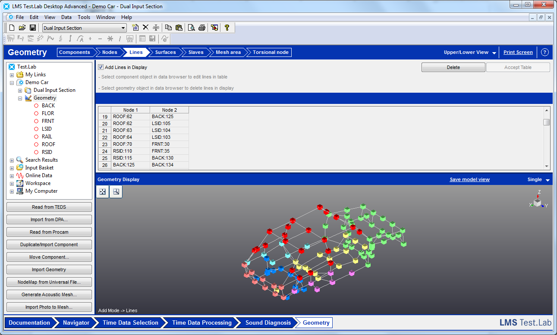Switch to the Nodes step tab
The width and height of the screenshot is (557, 335).
(x=110, y=52)
